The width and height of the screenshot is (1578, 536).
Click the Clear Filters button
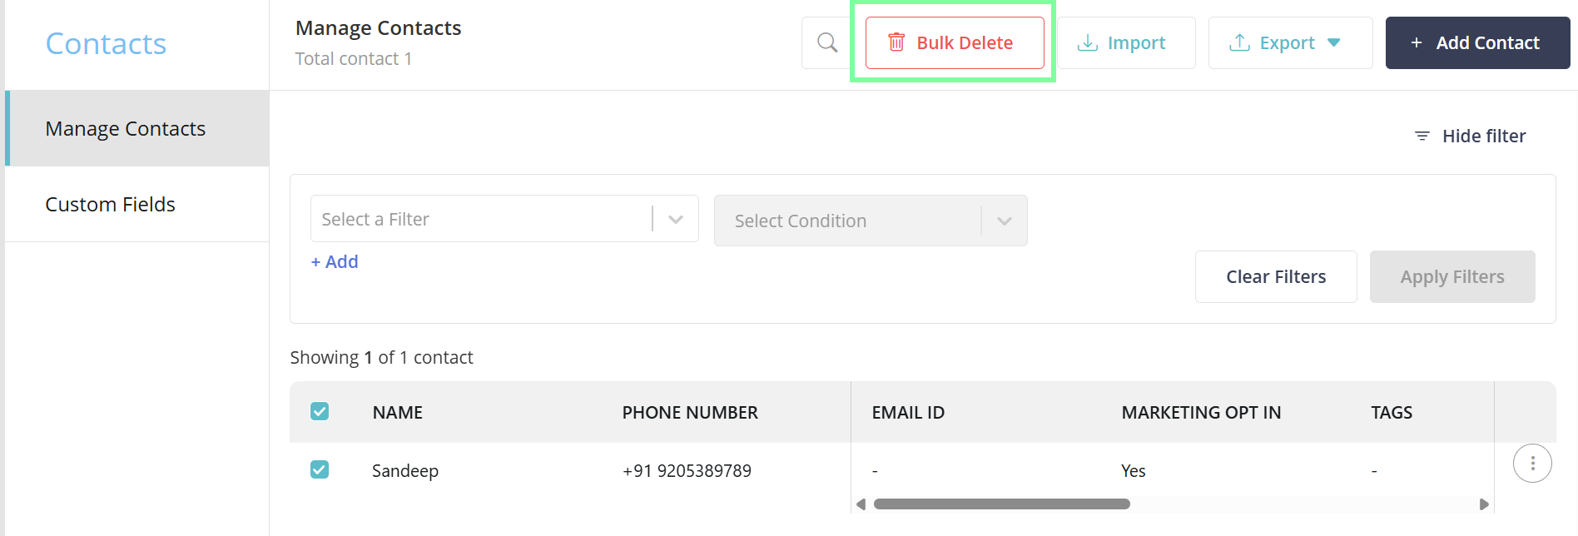(x=1276, y=276)
